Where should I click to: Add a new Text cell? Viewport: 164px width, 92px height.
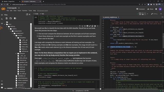(x=42, y=14)
